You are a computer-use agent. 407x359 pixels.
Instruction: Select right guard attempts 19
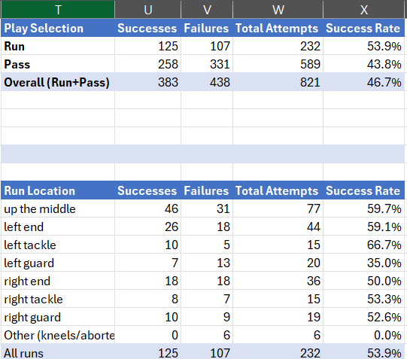pyautogui.click(x=278, y=317)
